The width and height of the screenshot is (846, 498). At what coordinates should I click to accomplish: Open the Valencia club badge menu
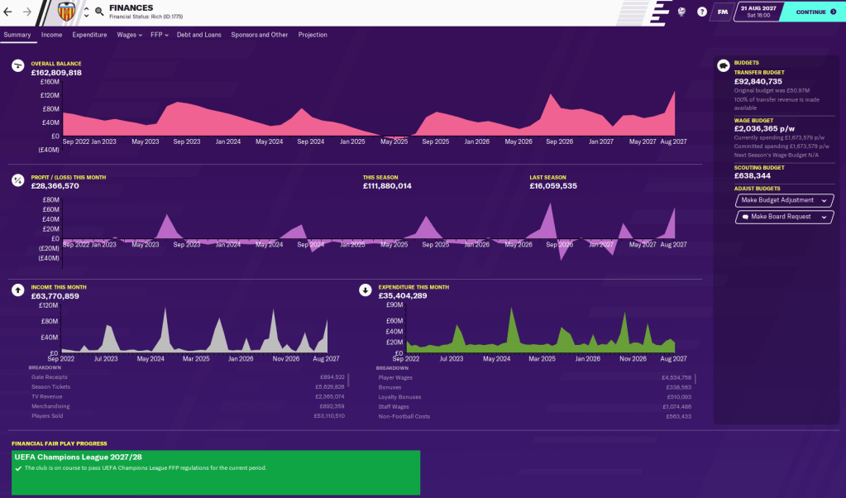point(66,12)
